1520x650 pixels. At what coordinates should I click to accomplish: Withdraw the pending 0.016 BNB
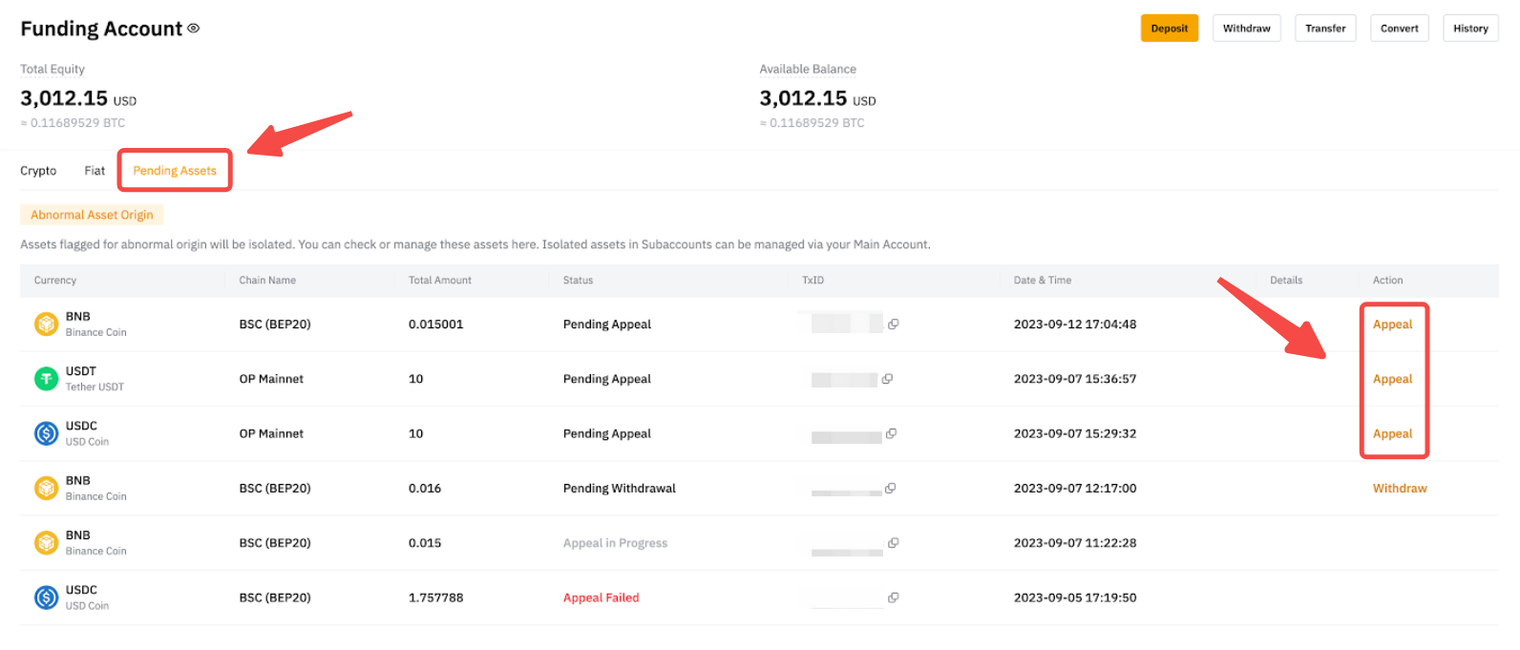(1400, 489)
